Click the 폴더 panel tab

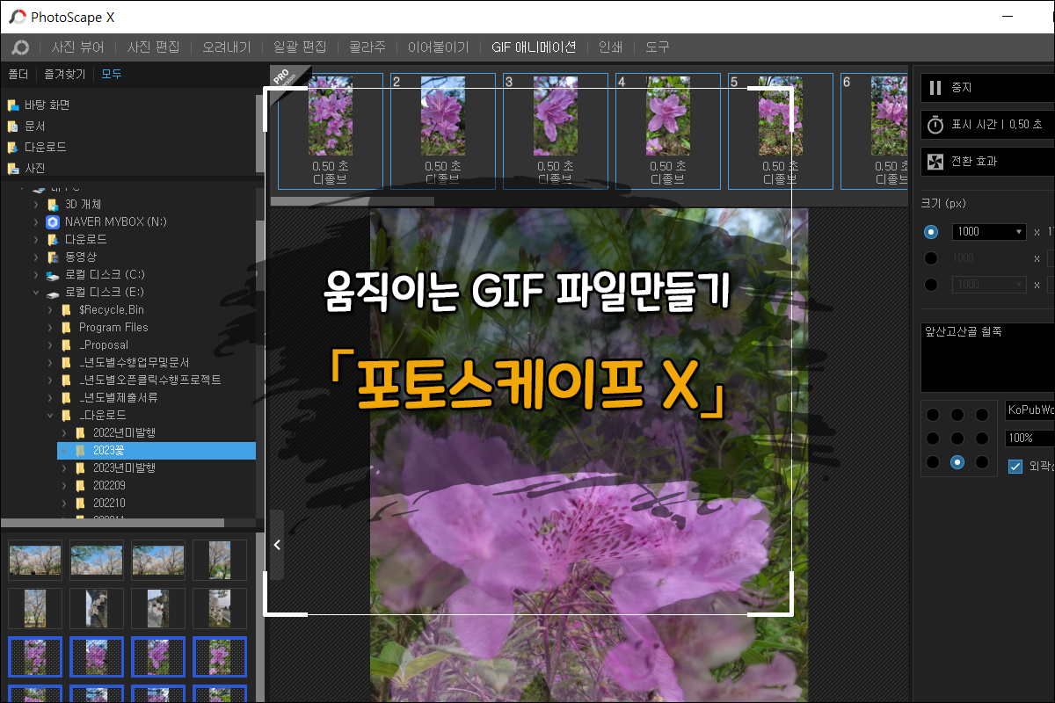tap(18, 75)
